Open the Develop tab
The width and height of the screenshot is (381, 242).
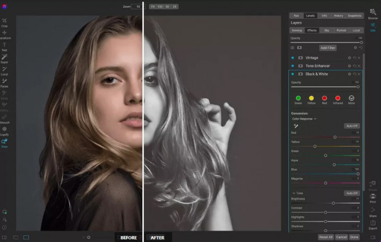[x=297, y=30]
